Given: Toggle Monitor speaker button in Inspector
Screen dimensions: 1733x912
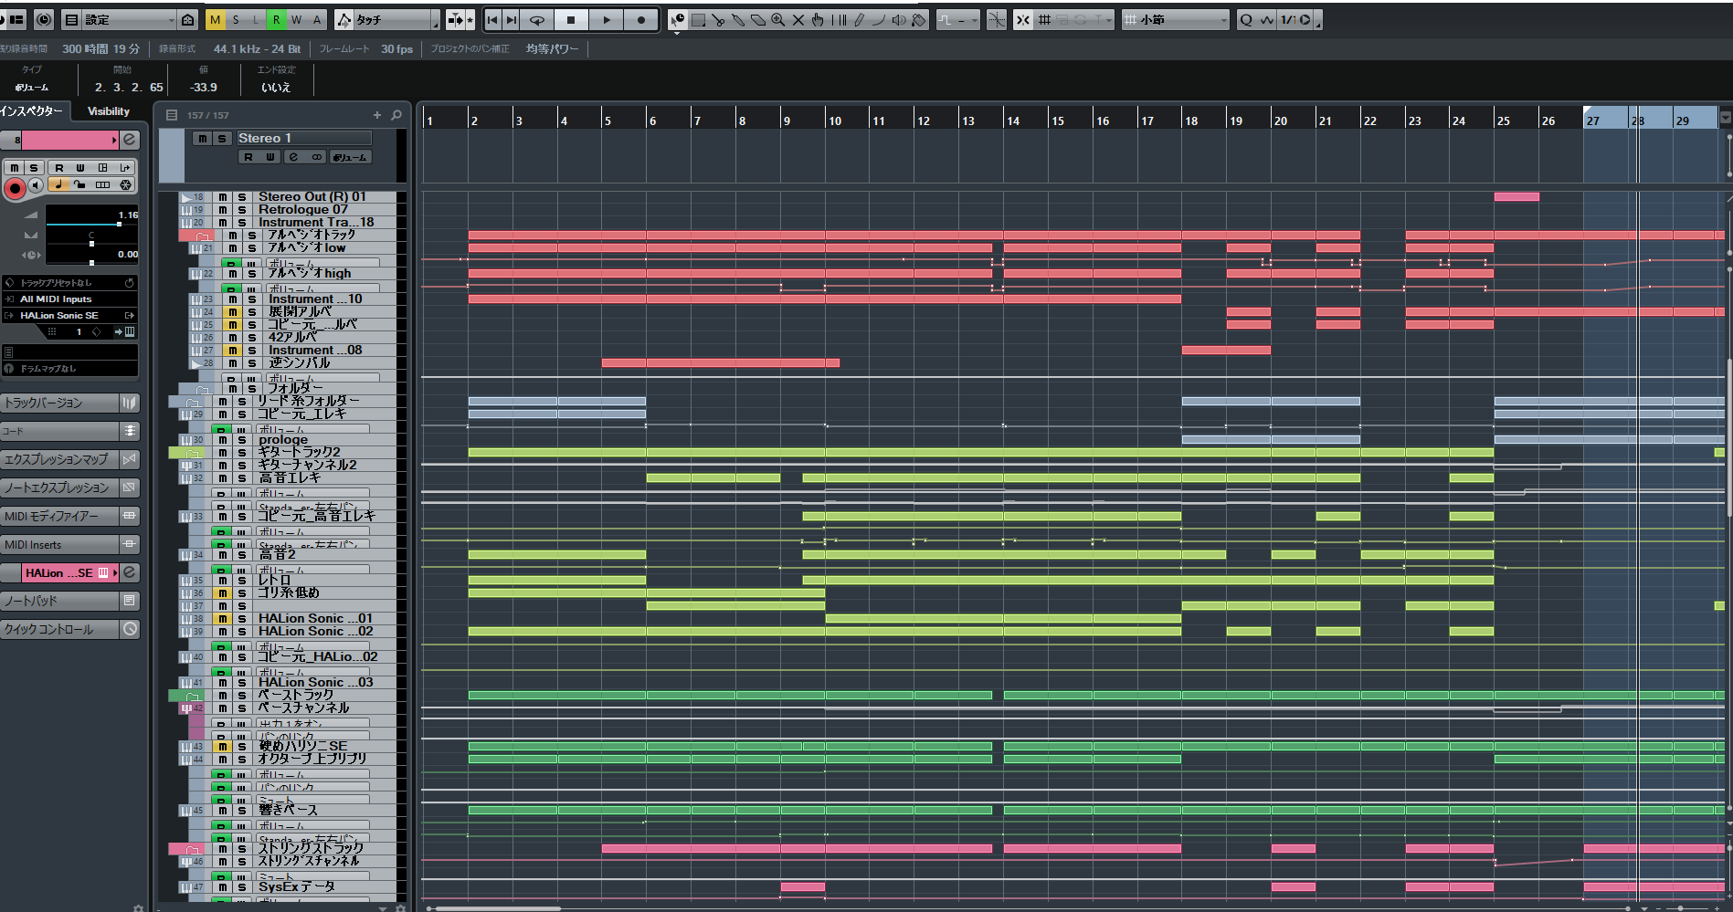Looking at the screenshot, I should tap(36, 185).
